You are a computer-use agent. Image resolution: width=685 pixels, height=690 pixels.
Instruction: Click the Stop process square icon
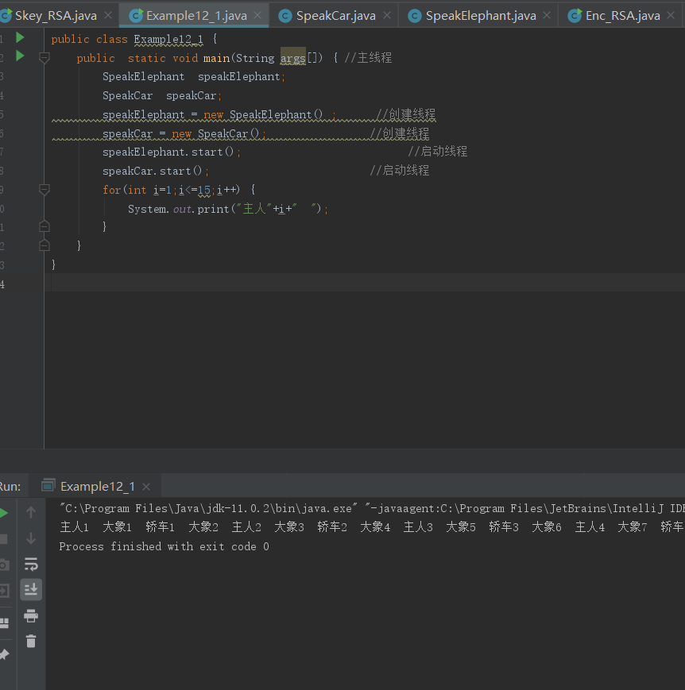point(3,539)
